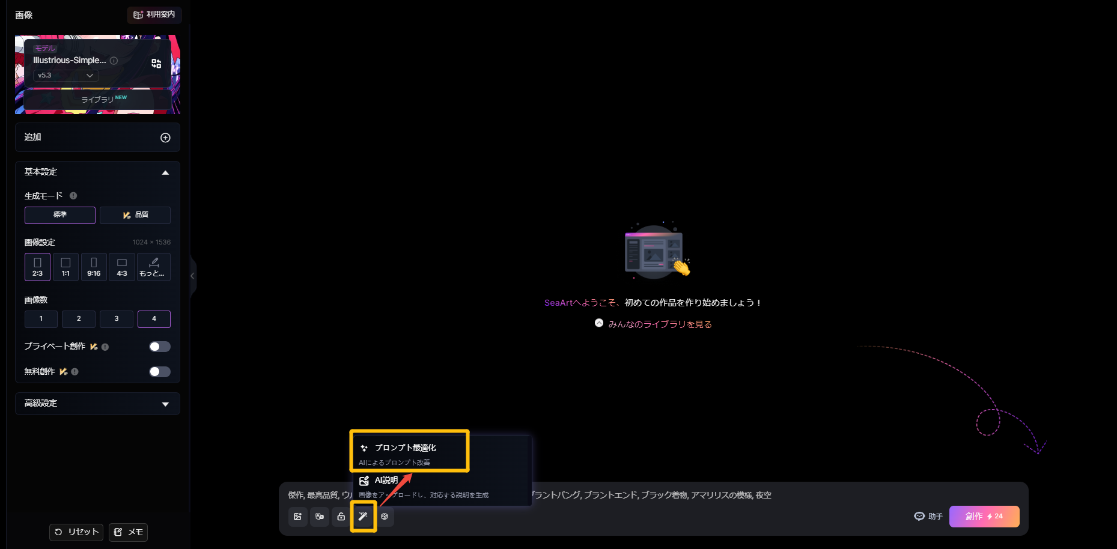
Task: Choose AI説明 from the popup menu
Action: pos(386,481)
